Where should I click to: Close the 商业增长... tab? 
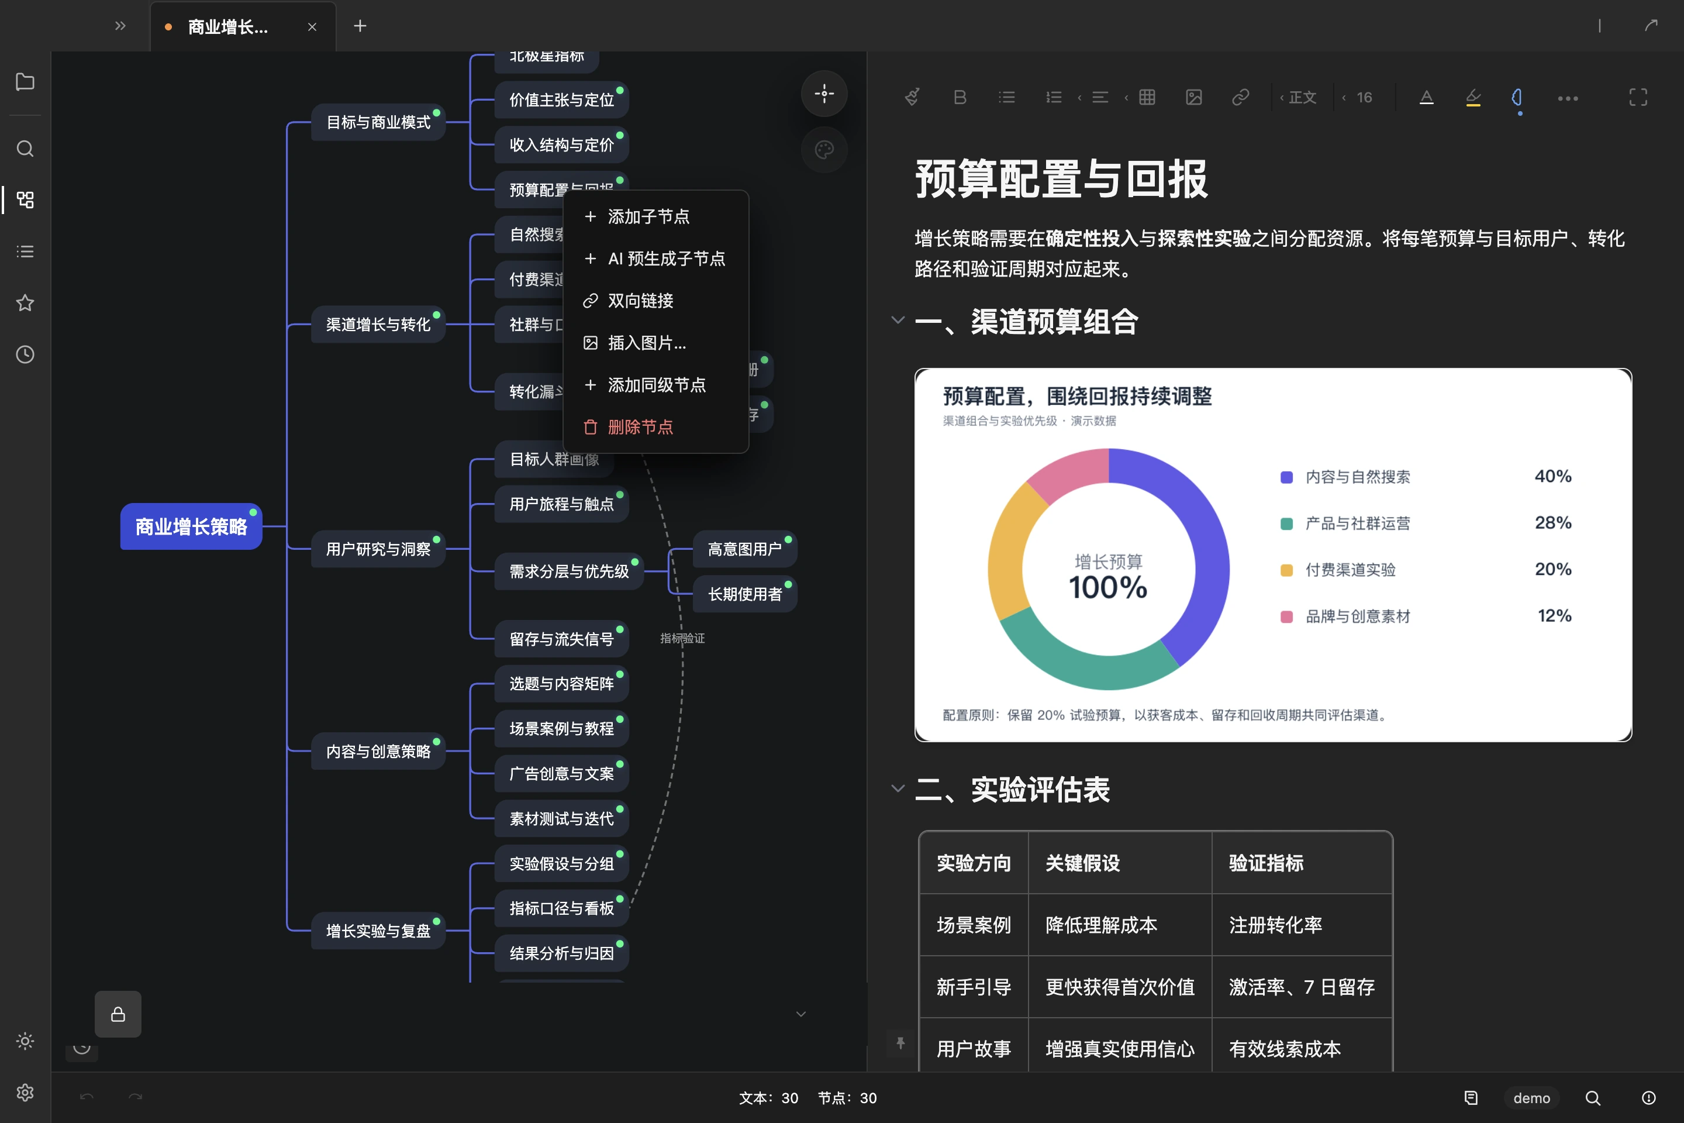tap(312, 27)
